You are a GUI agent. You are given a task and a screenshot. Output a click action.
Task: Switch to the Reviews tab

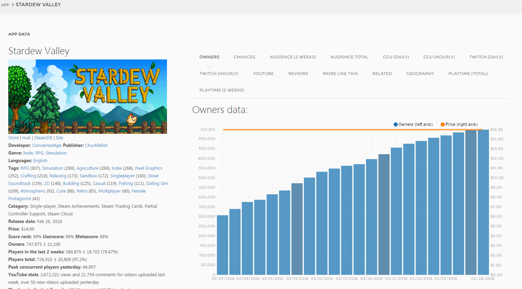[298, 74]
